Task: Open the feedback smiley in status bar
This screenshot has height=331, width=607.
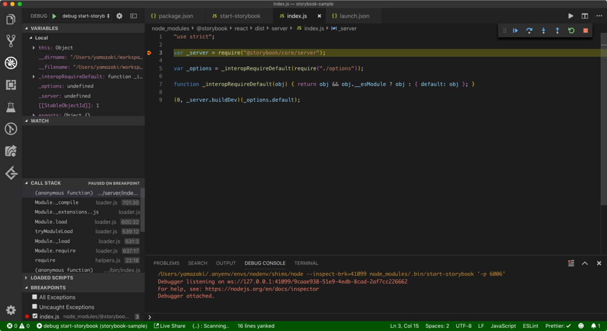Action: click(x=581, y=326)
